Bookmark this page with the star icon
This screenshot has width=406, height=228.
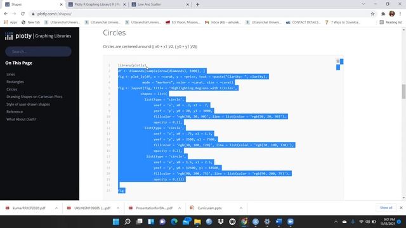[x=372, y=14]
